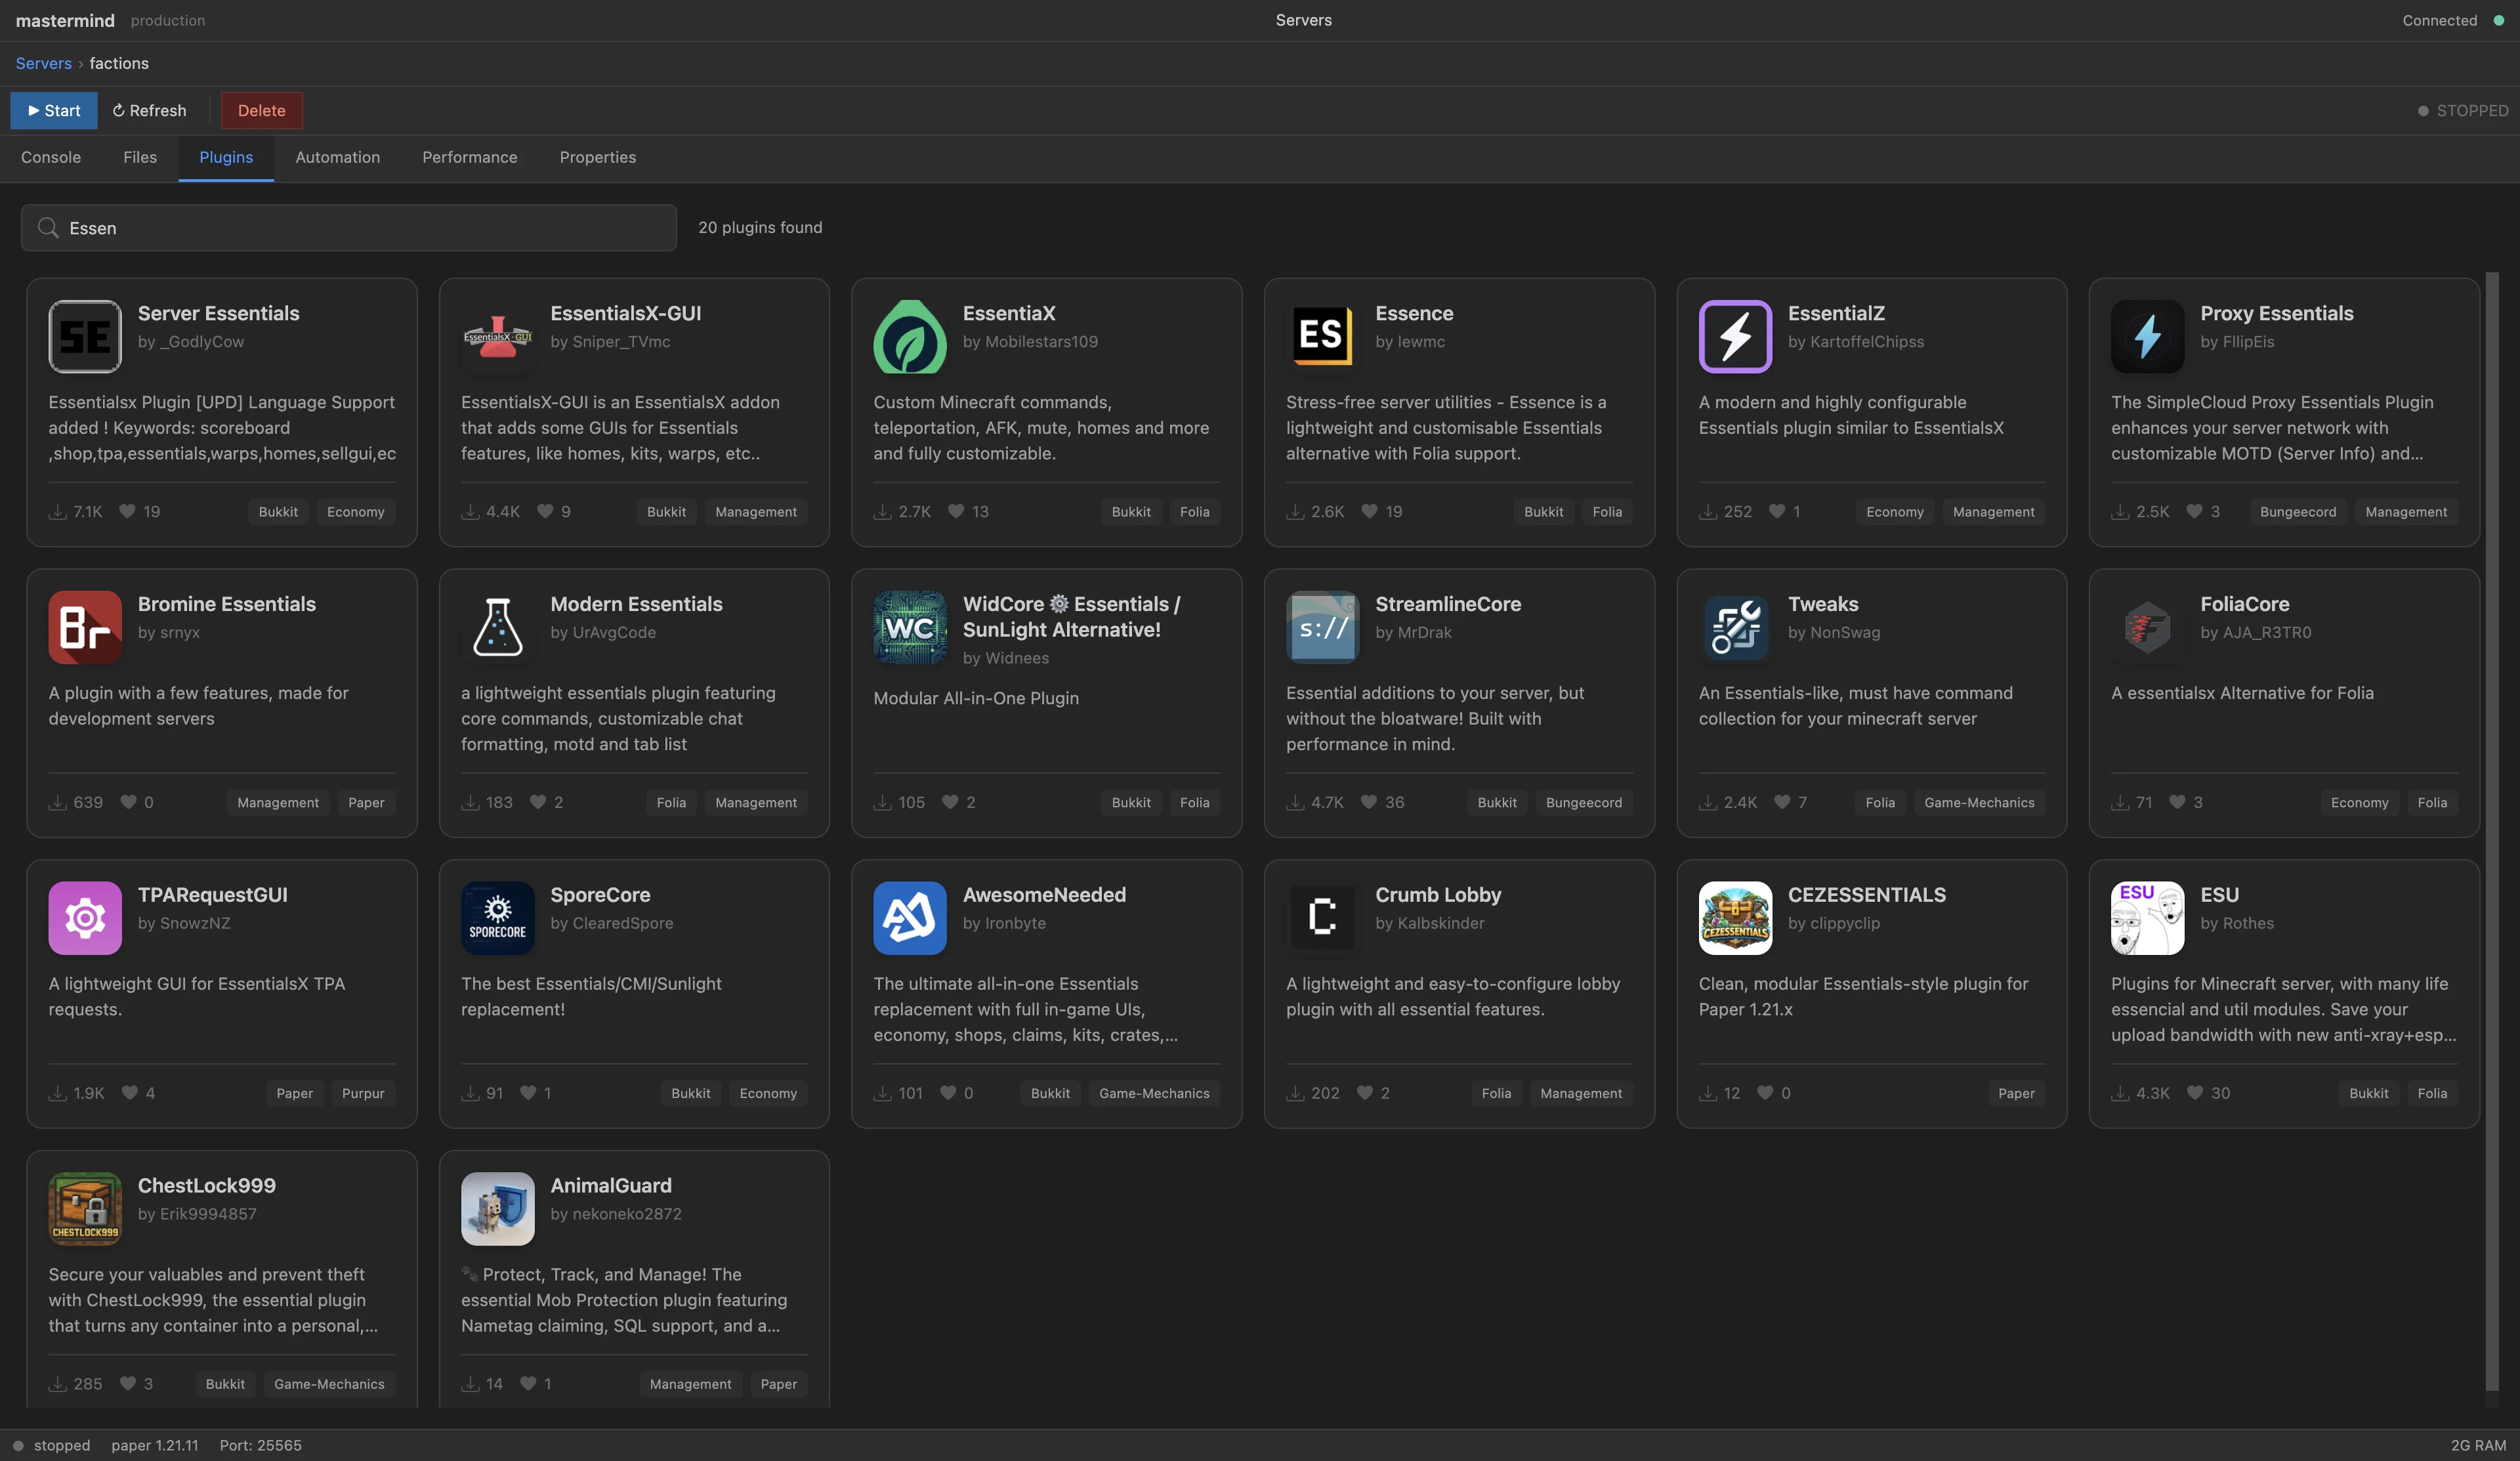Focus the plugin search field containing Essen
Viewport: 2520px width, 1461px height.
(349, 228)
